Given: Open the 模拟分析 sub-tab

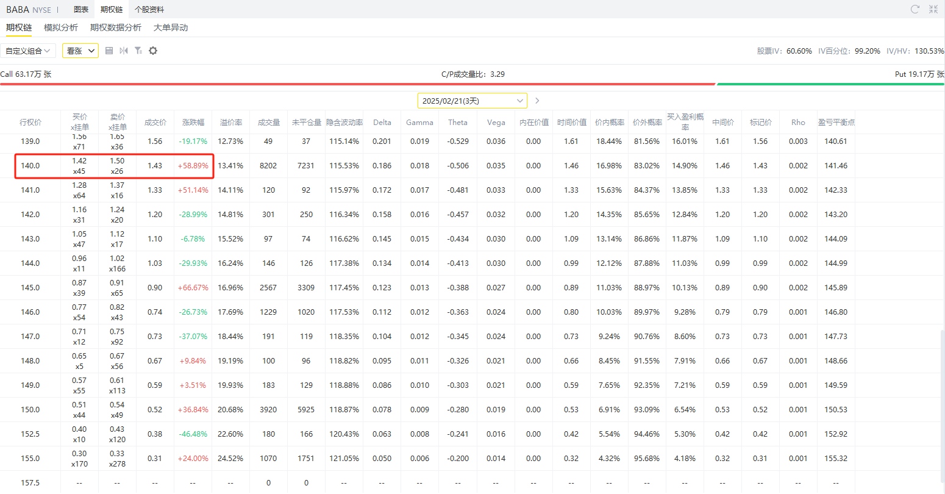Looking at the screenshot, I should [61, 27].
